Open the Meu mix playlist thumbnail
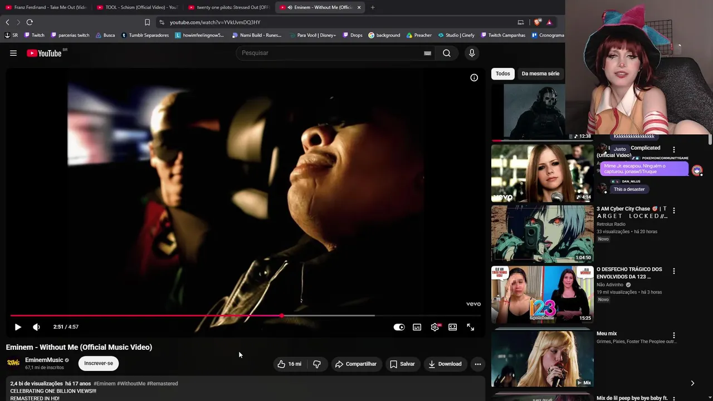Image resolution: width=713 pixels, height=401 pixels. click(x=542, y=358)
